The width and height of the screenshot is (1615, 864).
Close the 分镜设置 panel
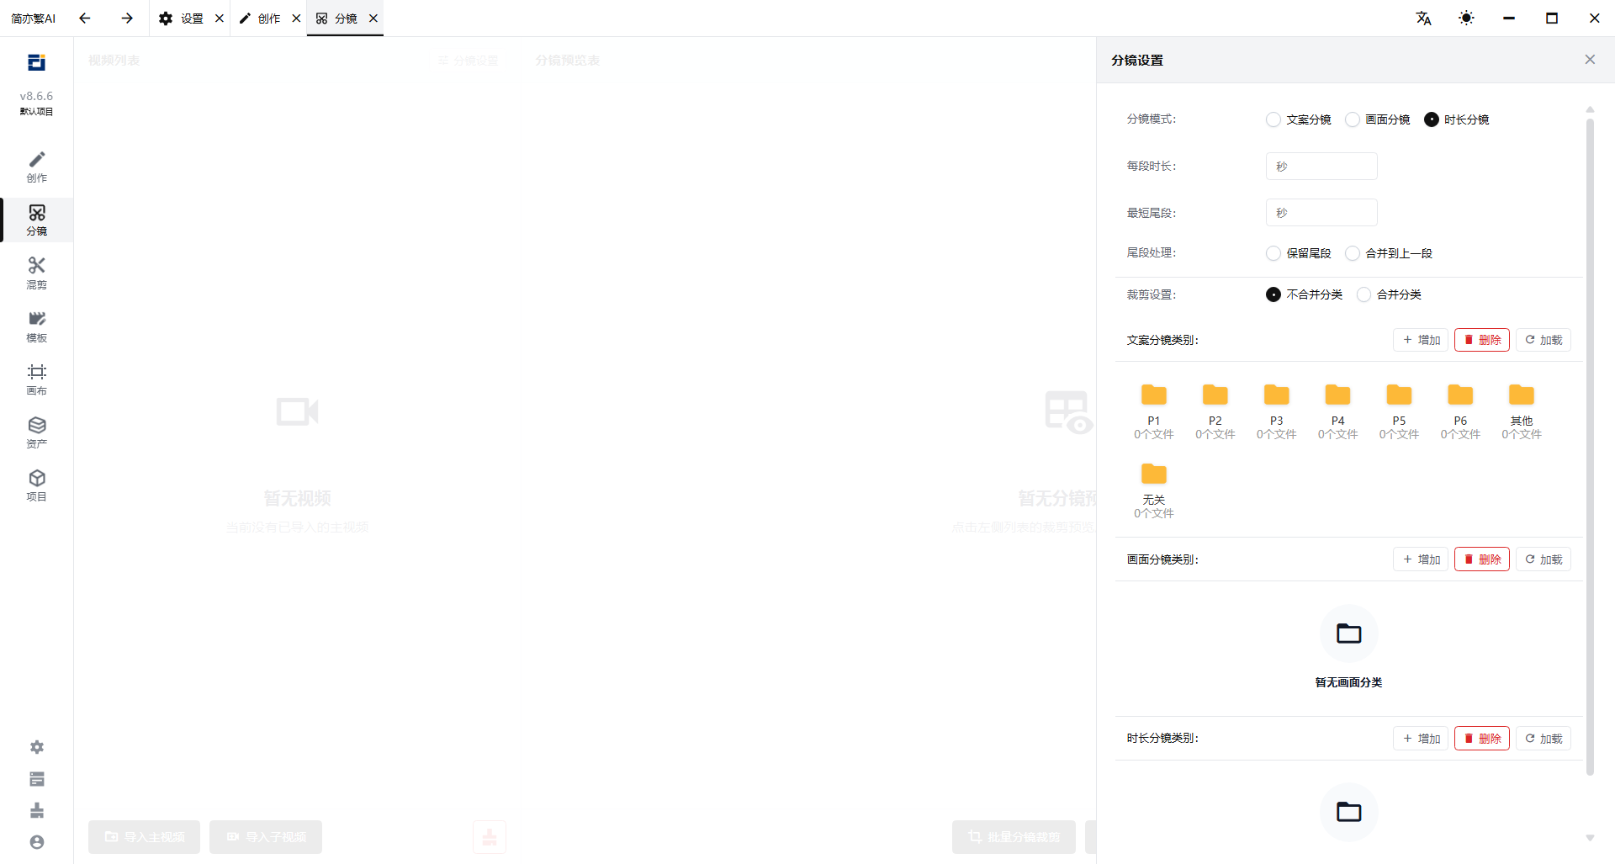pos(1590,60)
